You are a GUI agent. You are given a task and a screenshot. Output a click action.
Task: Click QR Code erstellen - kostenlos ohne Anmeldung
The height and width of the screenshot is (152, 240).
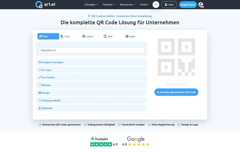click(122, 16)
